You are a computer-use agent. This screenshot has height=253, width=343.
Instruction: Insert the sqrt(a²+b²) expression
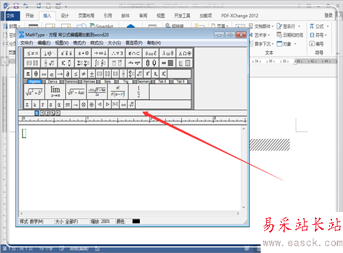pos(34,92)
